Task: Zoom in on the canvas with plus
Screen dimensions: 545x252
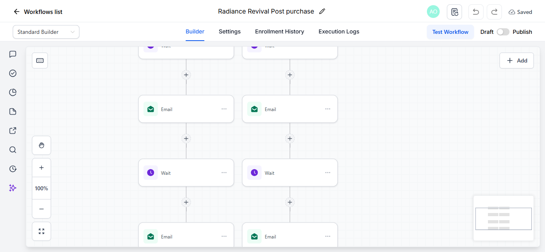Action: pyautogui.click(x=41, y=168)
